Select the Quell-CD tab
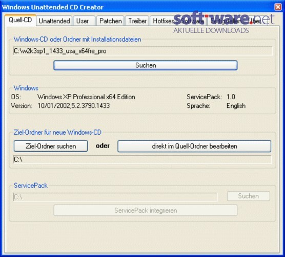Screen dimensions: 285x257 21,20
